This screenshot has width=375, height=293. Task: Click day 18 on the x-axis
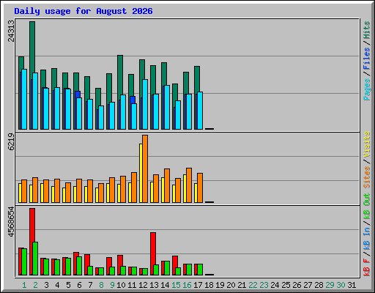coord(209,285)
